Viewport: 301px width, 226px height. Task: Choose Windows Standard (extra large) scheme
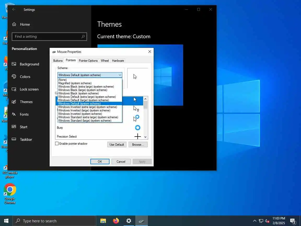coord(90,117)
